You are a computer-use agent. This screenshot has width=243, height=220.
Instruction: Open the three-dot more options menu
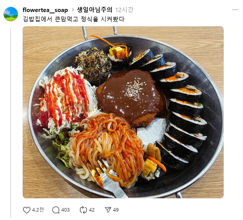click(235, 10)
